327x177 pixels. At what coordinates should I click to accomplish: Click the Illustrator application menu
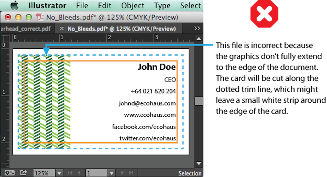click(47, 6)
